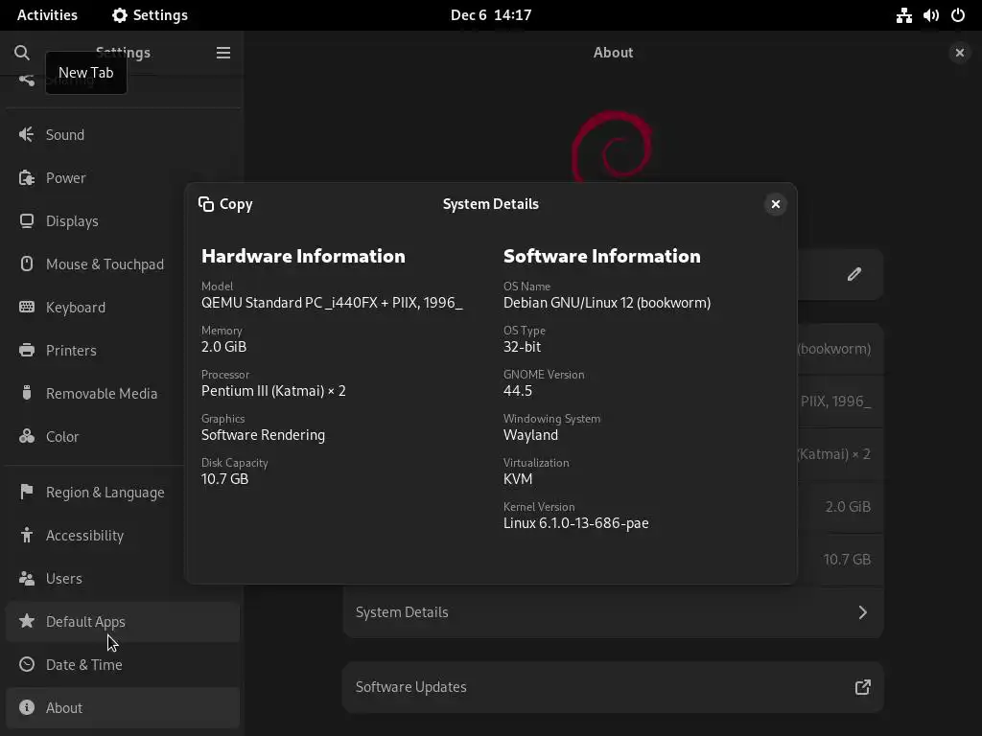Image resolution: width=982 pixels, height=736 pixels.
Task: Select Default Apps in sidebar
Action: click(x=123, y=621)
